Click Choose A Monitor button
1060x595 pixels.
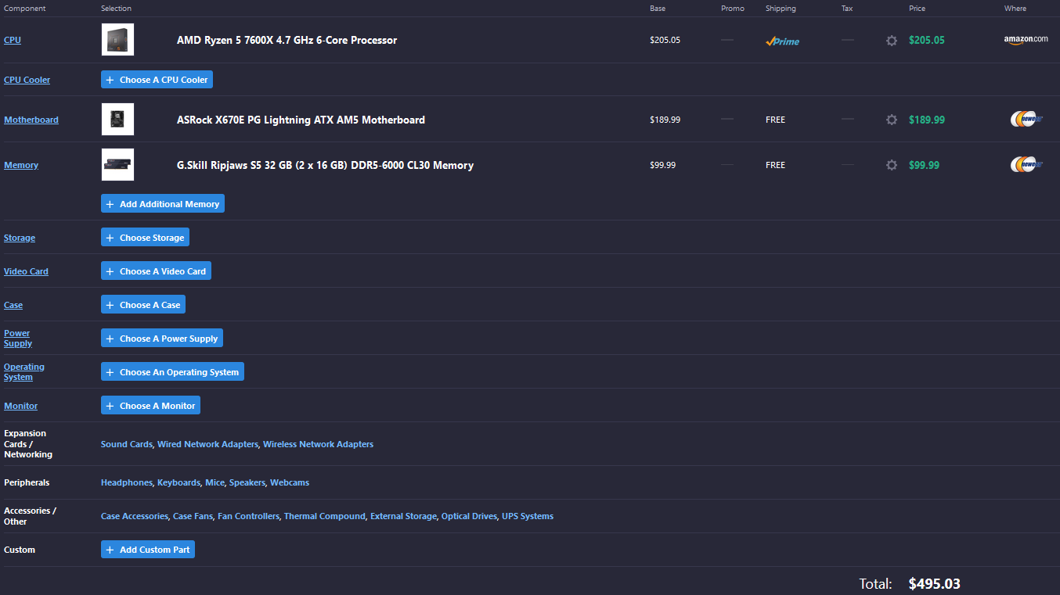point(150,405)
